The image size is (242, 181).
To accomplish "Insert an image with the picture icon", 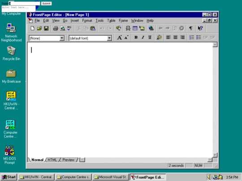I will pos(142,28).
